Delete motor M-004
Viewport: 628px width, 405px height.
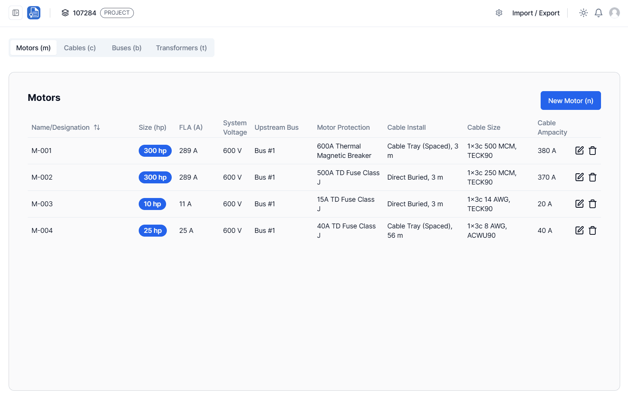click(x=593, y=231)
